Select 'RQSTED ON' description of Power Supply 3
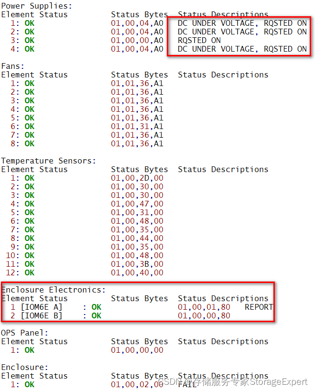Image resolution: width=315 pixels, height=391 pixels. pos(199,41)
